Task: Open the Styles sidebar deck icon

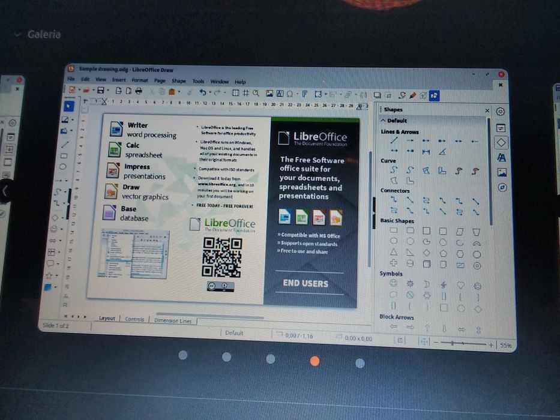Action: (x=501, y=157)
